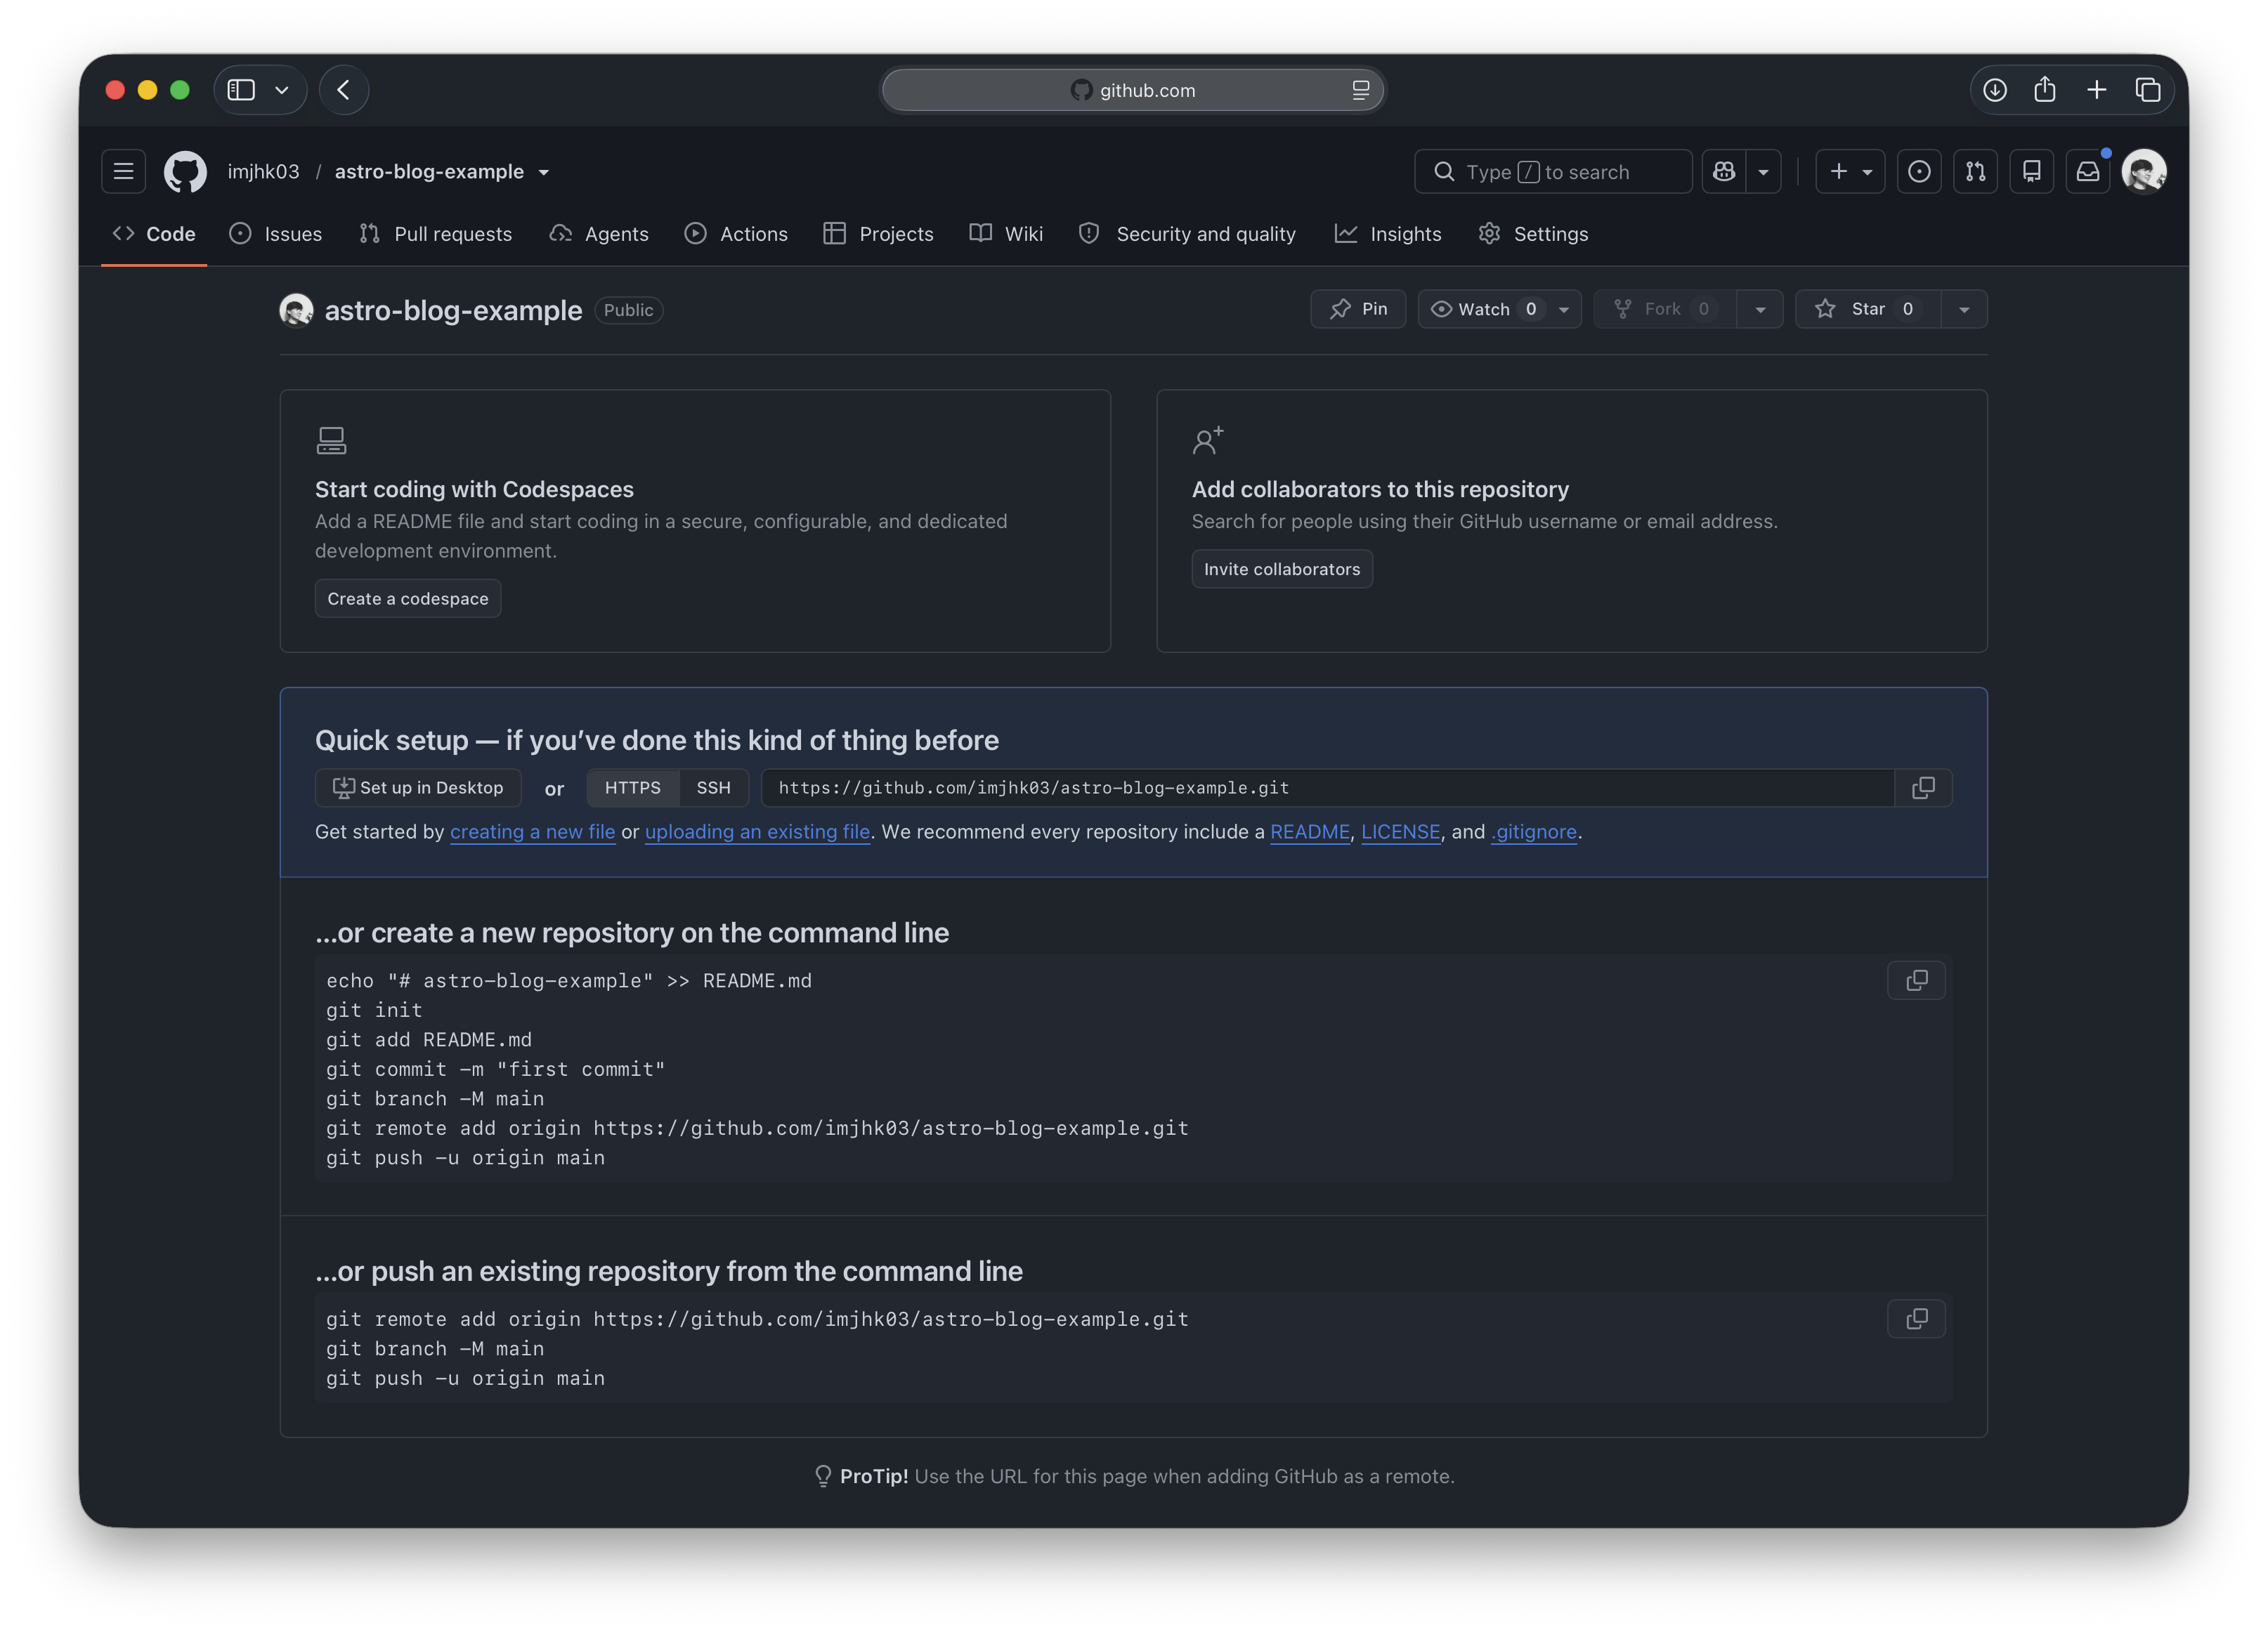Open the GitHub global navigation hamburger menu
Image resolution: width=2268 pixels, height=1632 pixels.
point(123,172)
